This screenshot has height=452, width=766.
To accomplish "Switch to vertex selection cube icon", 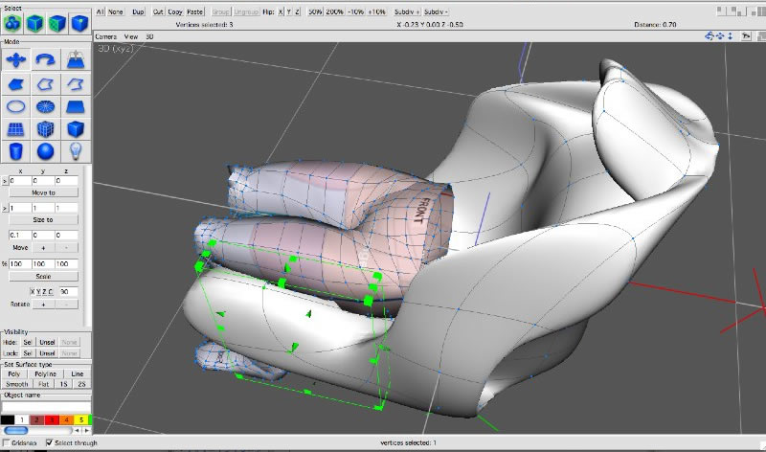I will [x=79, y=23].
